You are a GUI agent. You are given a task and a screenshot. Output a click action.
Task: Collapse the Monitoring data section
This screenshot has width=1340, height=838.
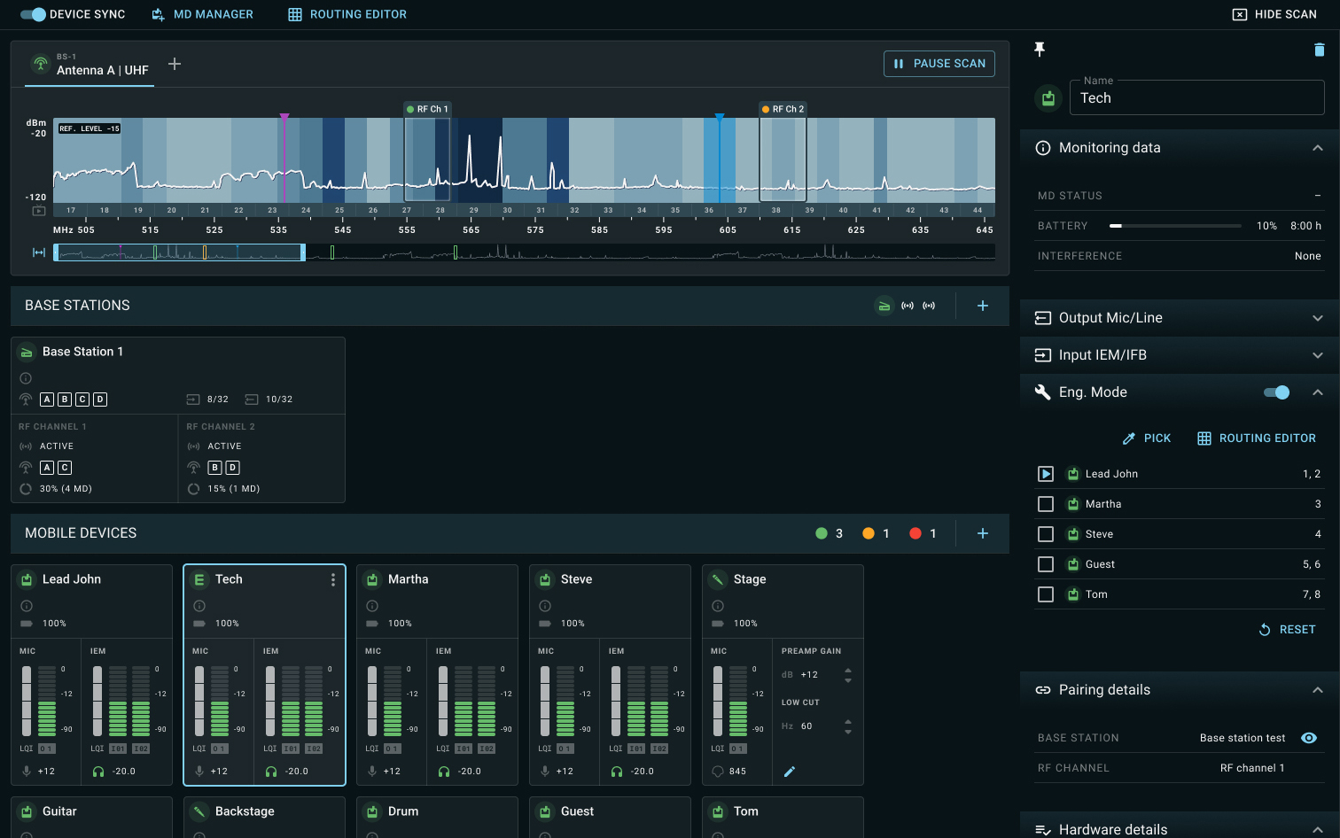click(1317, 147)
